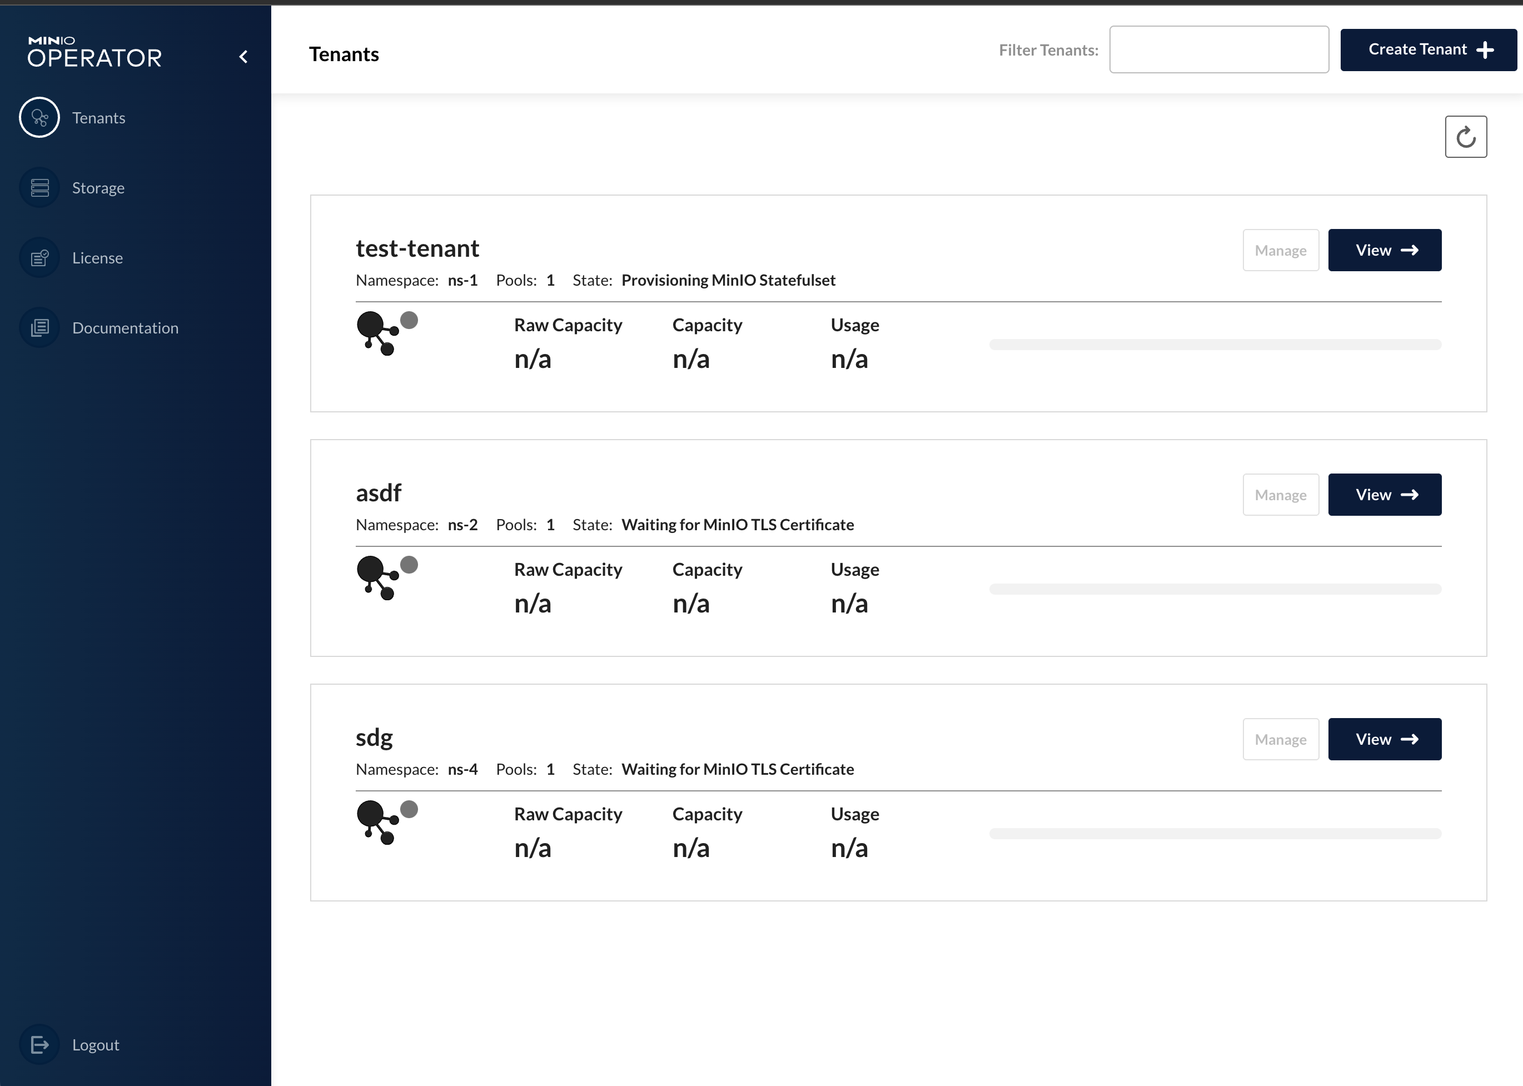Click Manage for test-tenant
This screenshot has height=1086, width=1523.
tap(1280, 250)
